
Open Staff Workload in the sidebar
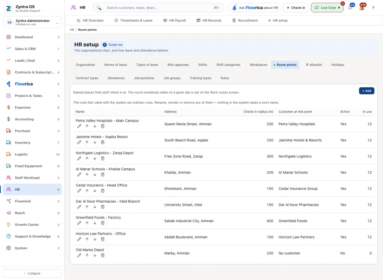pyautogui.click(x=32, y=178)
